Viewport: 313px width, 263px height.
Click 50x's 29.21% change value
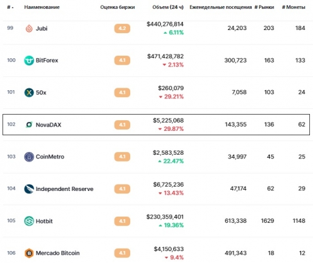174,96
